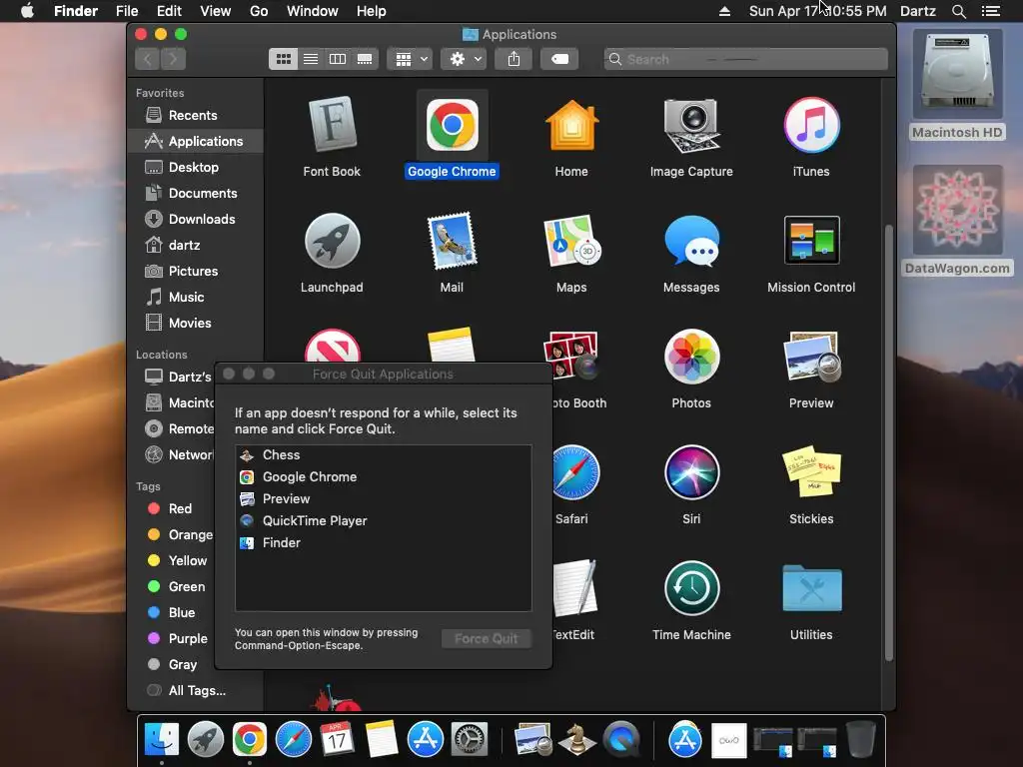Open the File menu

point(127,11)
